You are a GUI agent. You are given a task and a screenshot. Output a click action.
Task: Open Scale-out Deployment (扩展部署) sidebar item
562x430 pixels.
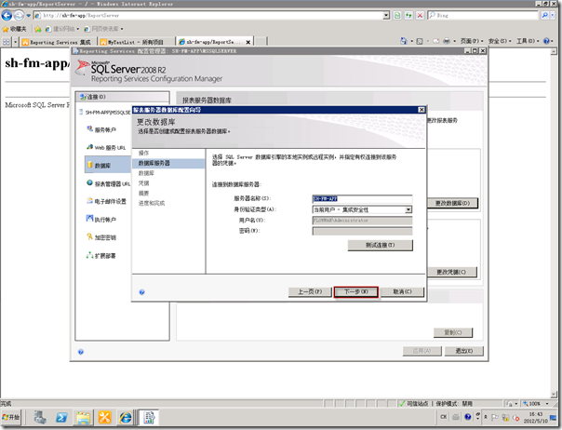pos(101,256)
